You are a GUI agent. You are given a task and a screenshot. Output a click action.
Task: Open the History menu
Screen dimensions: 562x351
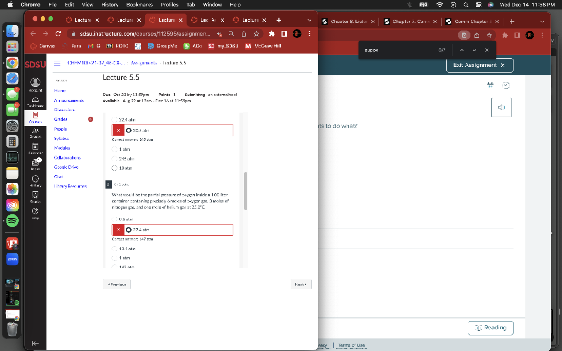(110, 5)
